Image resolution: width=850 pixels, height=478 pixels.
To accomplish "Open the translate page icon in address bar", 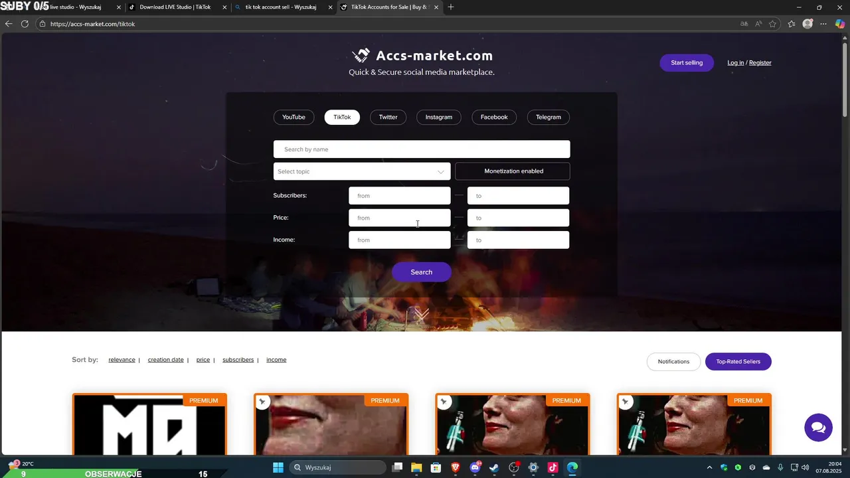I will (744, 24).
